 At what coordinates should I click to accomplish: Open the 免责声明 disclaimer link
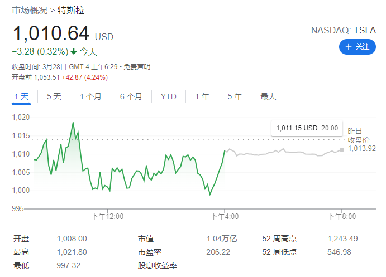[x=137, y=67]
